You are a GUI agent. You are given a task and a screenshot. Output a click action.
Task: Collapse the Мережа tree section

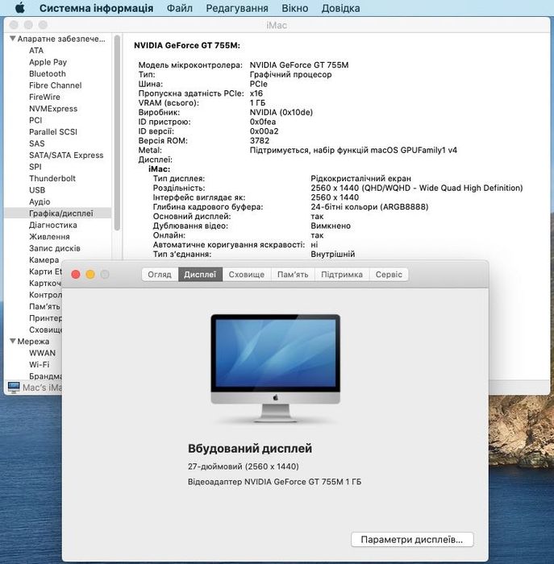pyautogui.click(x=13, y=341)
